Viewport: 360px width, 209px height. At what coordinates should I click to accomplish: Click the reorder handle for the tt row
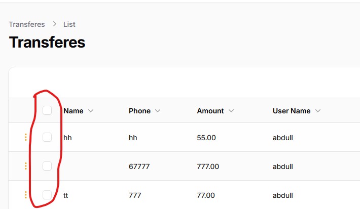coord(26,195)
